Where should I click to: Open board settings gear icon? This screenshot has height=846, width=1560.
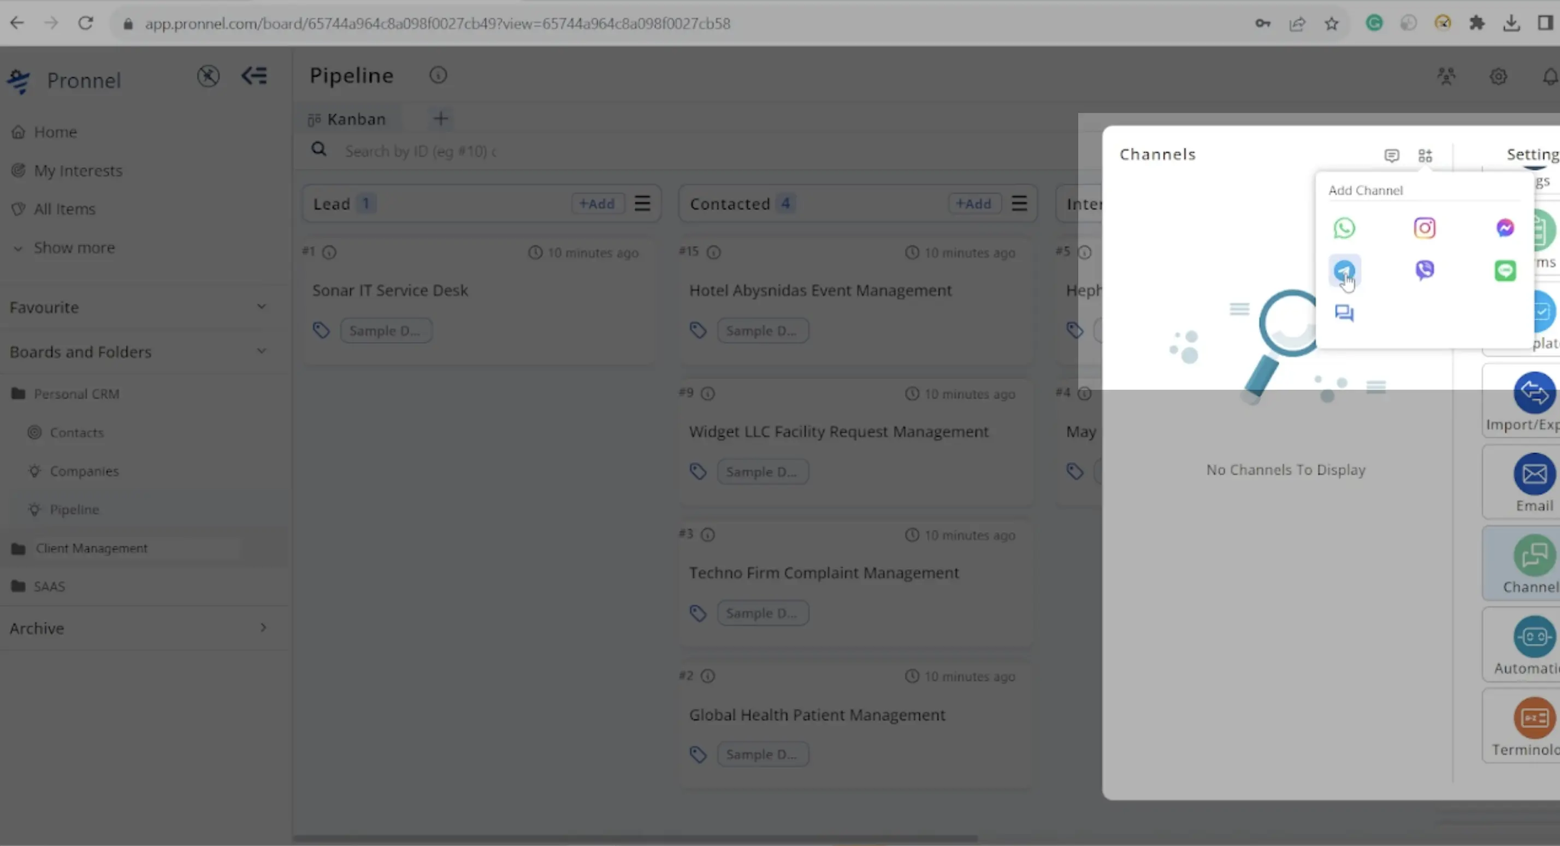click(x=1498, y=76)
